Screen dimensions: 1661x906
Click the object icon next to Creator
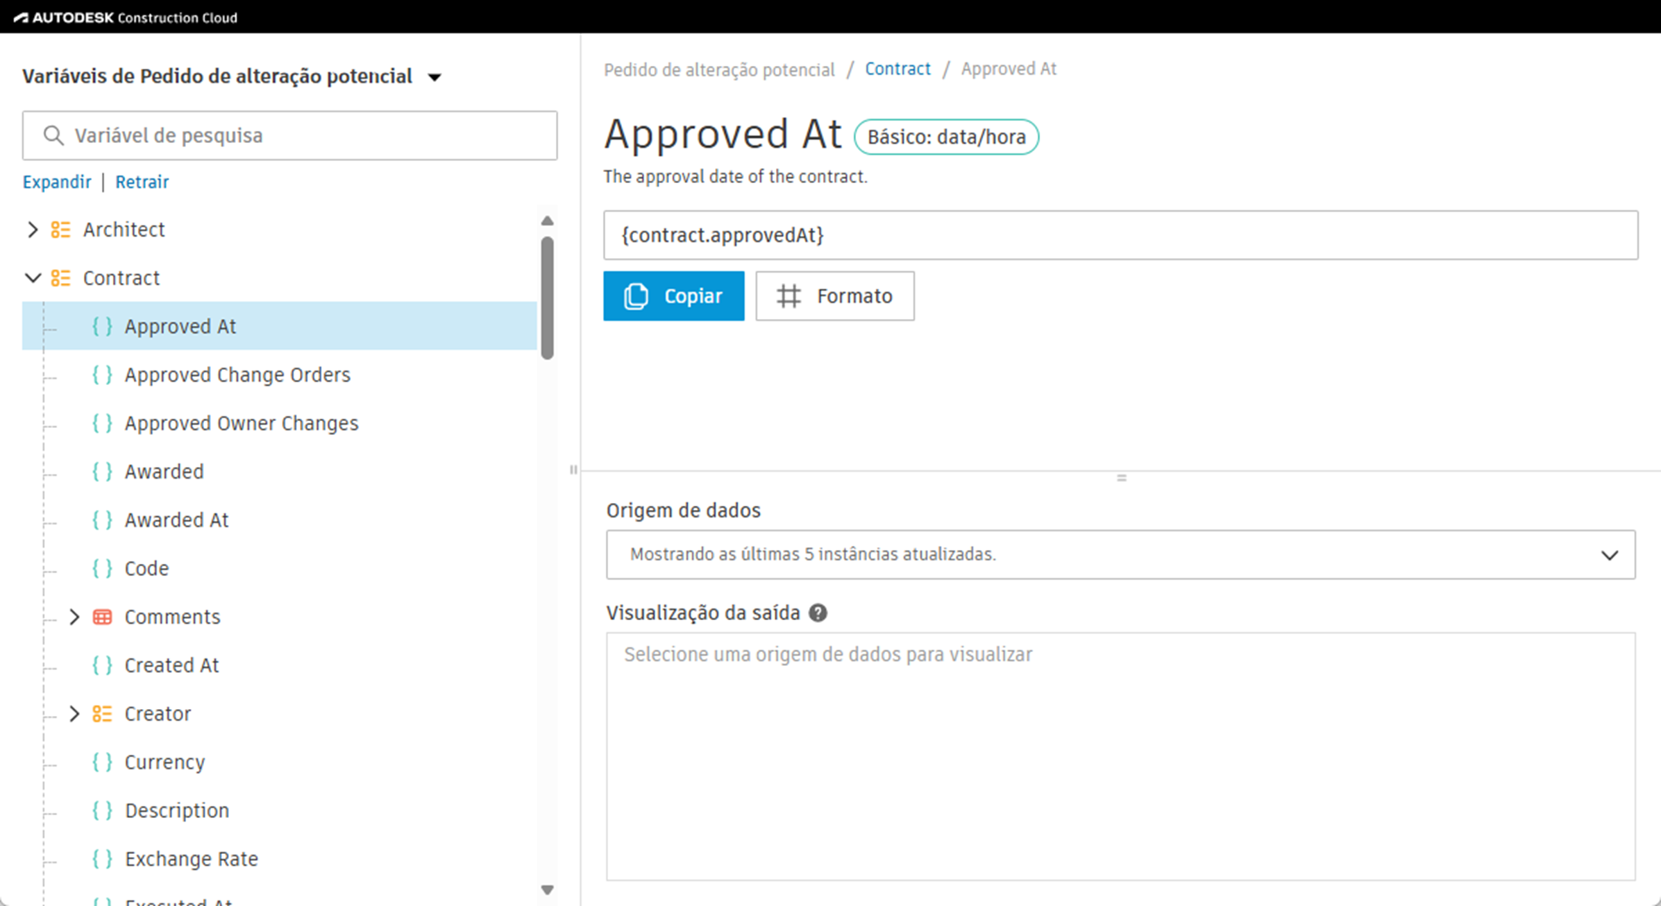(x=102, y=714)
